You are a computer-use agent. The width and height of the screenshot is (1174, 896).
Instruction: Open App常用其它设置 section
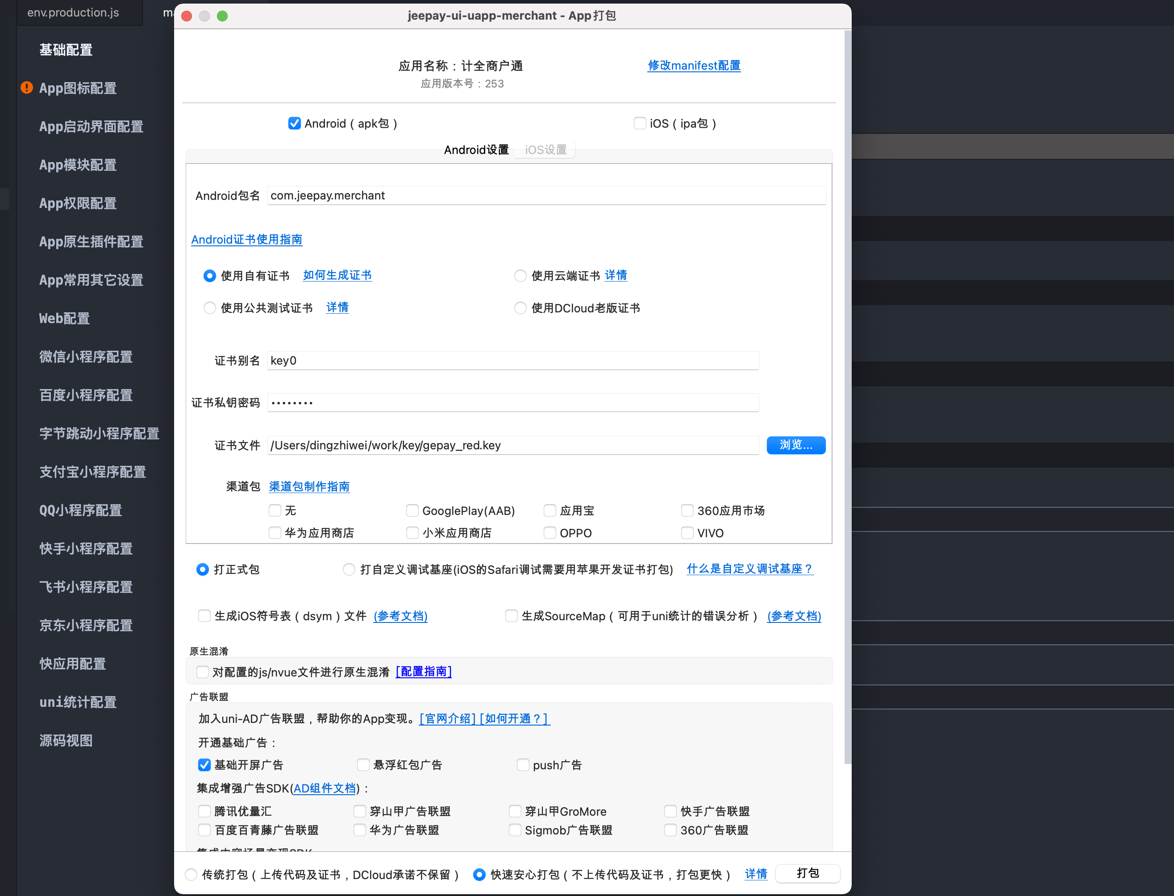tap(91, 280)
